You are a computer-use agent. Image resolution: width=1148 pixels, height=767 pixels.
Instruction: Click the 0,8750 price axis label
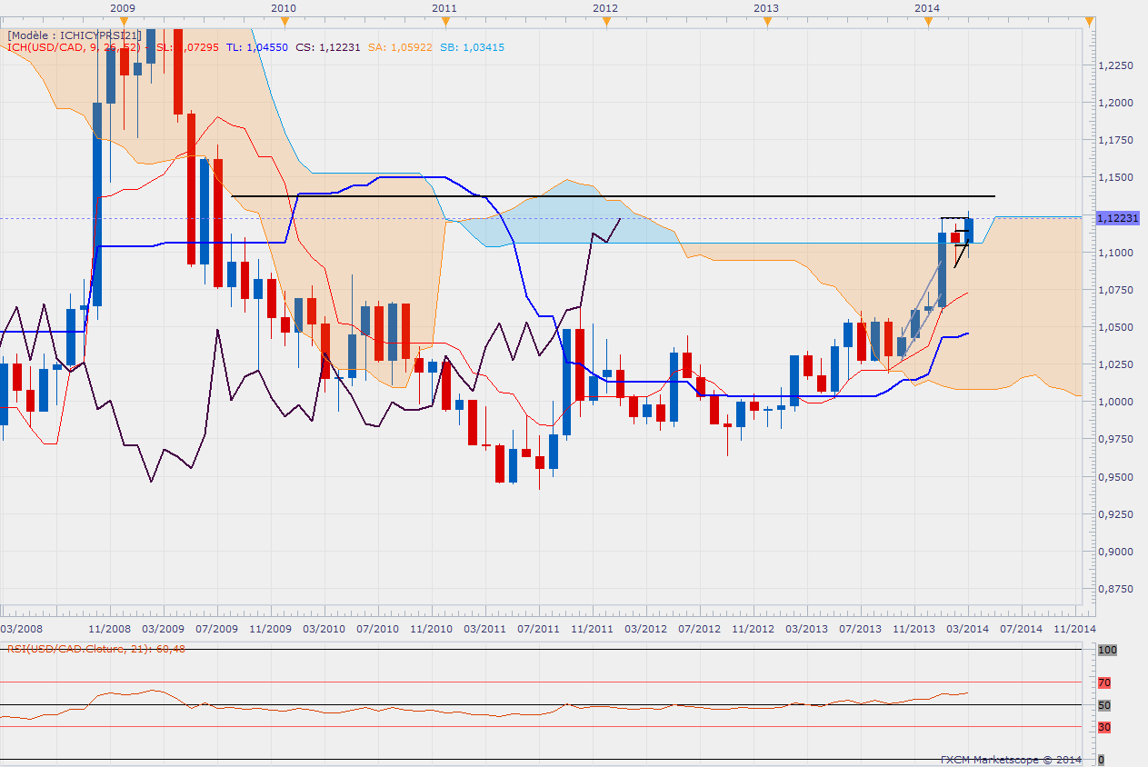[x=1114, y=589]
